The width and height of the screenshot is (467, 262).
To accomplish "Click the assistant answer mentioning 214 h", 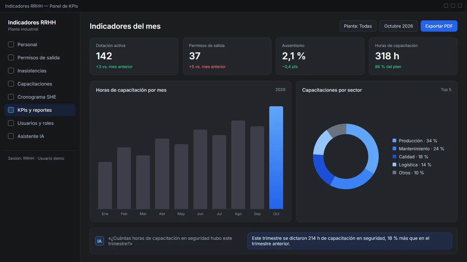I will coord(350,241).
